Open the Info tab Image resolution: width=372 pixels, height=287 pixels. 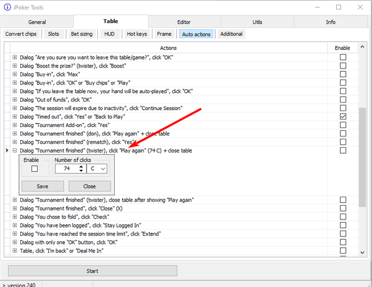pyautogui.click(x=331, y=22)
